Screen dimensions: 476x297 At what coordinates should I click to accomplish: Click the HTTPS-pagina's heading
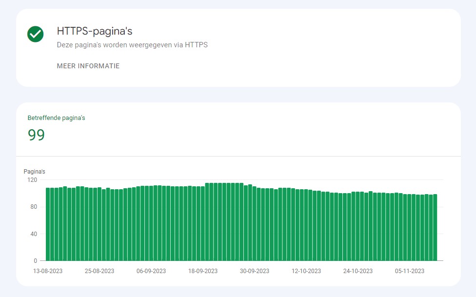click(95, 31)
